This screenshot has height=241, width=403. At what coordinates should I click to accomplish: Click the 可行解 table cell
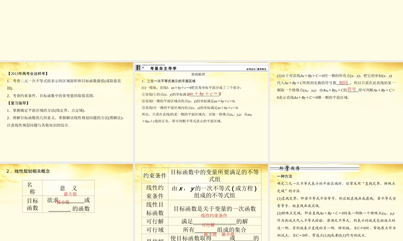tap(155, 221)
